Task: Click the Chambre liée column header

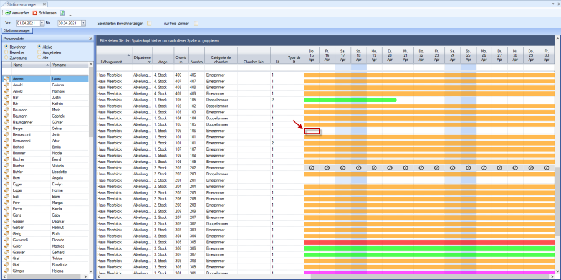Action: click(x=254, y=55)
